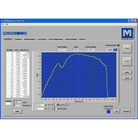The height and width of the screenshot is (138, 138).
Task: Click the CLEAR button
Action: coord(127,78)
